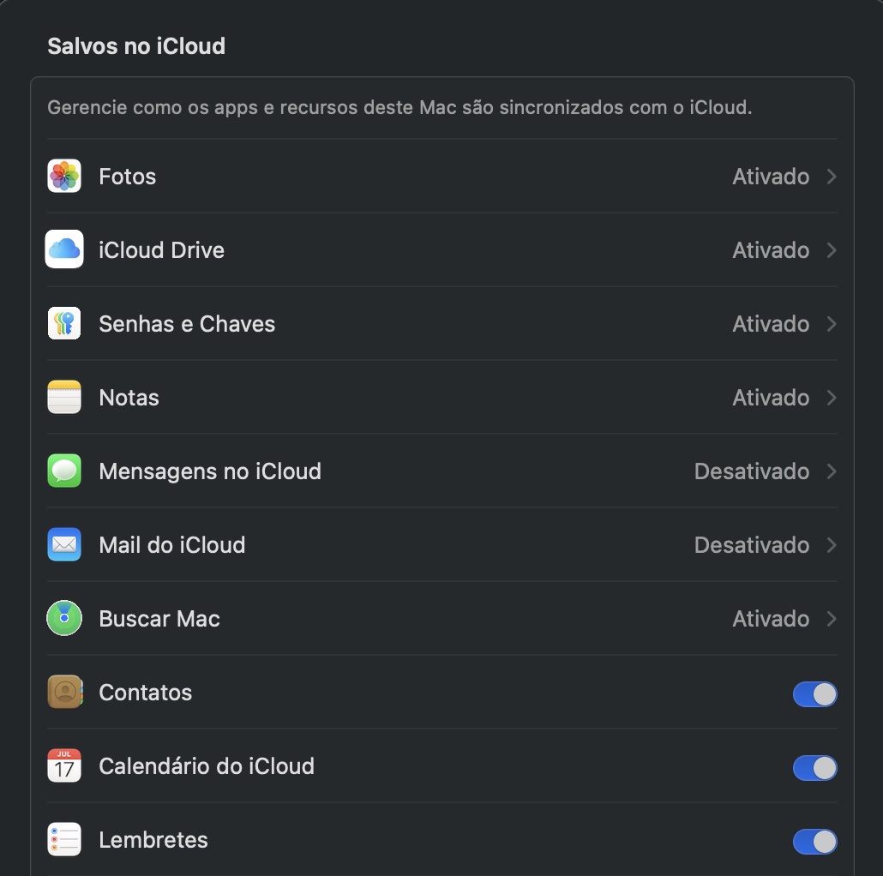
Task: Open the Notas app icon
Action: pyautogui.click(x=63, y=397)
